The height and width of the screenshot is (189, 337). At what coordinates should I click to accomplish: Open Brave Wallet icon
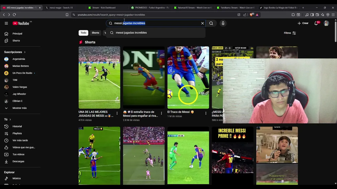(317, 15)
